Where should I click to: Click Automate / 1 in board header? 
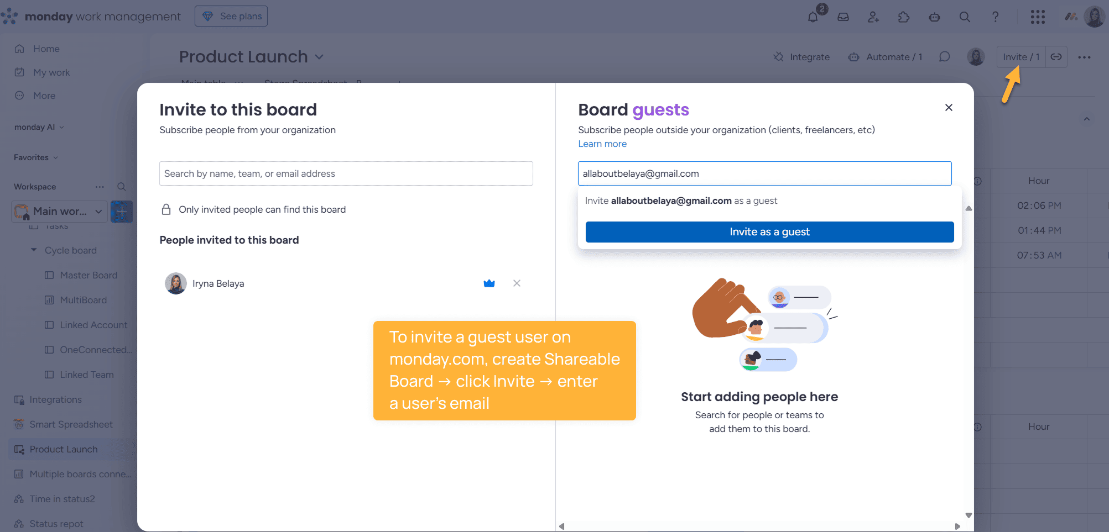885,57
